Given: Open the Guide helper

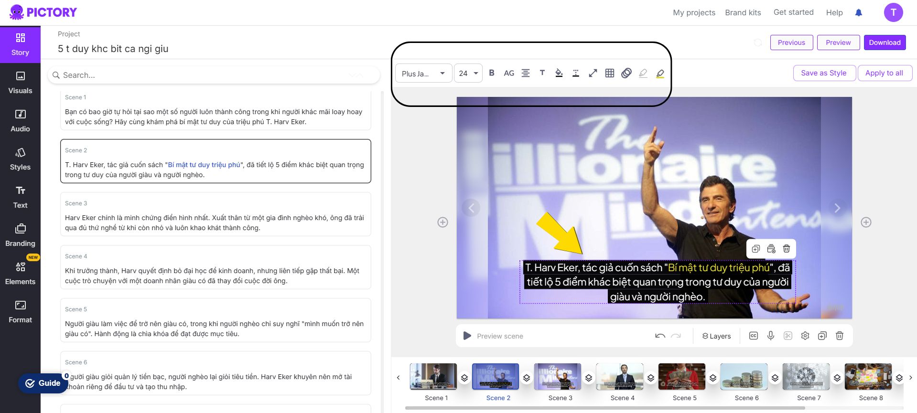Looking at the screenshot, I should [x=43, y=383].
